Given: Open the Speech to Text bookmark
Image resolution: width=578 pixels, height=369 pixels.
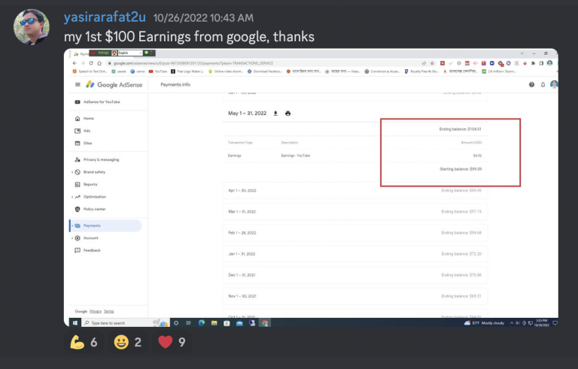Looking at the screenshot, I should pyautogui.click(x=90, y=71).
